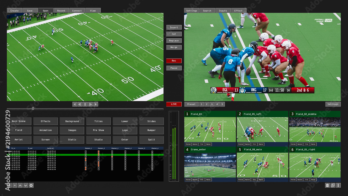Screen dimensions: 348x196
Task: Select the Lower graphics button
Action: coord(125,121)
